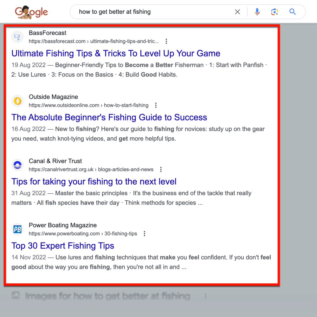
Task: Open 'Tips for taking your fishing to the next level'
Action: (94, 181)
